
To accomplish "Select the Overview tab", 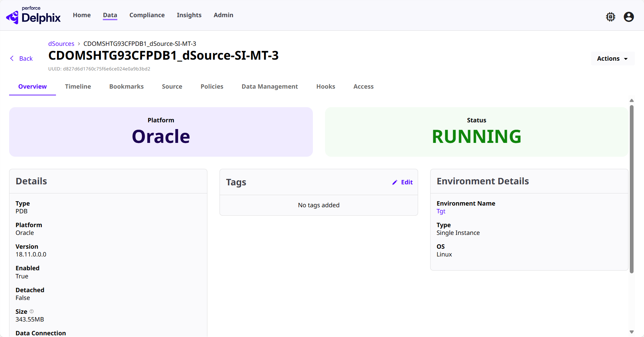I will click(x=32, y=87).
